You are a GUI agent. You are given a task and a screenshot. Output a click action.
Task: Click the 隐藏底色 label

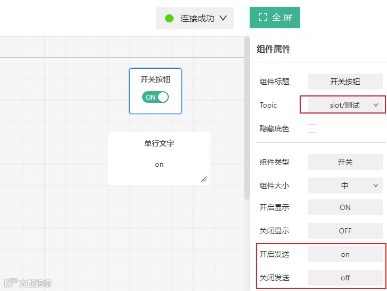click(274, 128)
